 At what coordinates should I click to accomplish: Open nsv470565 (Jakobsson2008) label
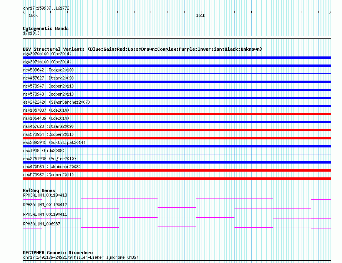(52, 167)
